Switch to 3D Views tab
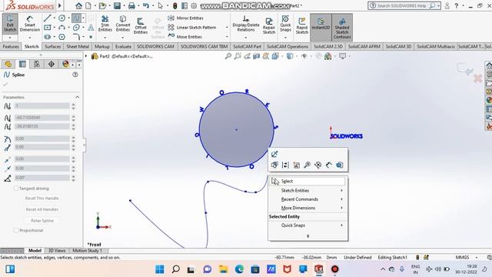 pos(56,251)
